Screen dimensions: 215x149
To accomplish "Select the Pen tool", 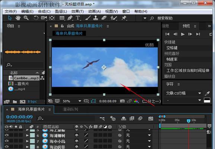I will pyautogui.click(x=70, y=18).
